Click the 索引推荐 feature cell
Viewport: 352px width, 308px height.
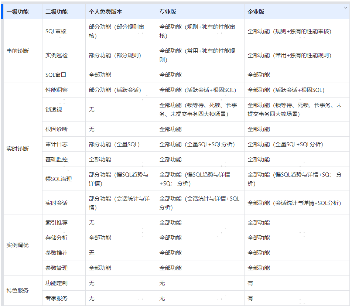(64, 222)
